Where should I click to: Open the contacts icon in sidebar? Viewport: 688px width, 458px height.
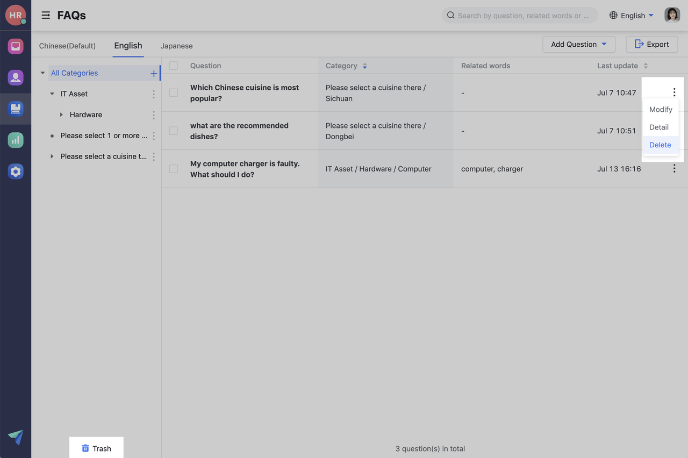[x=16, y=77]
